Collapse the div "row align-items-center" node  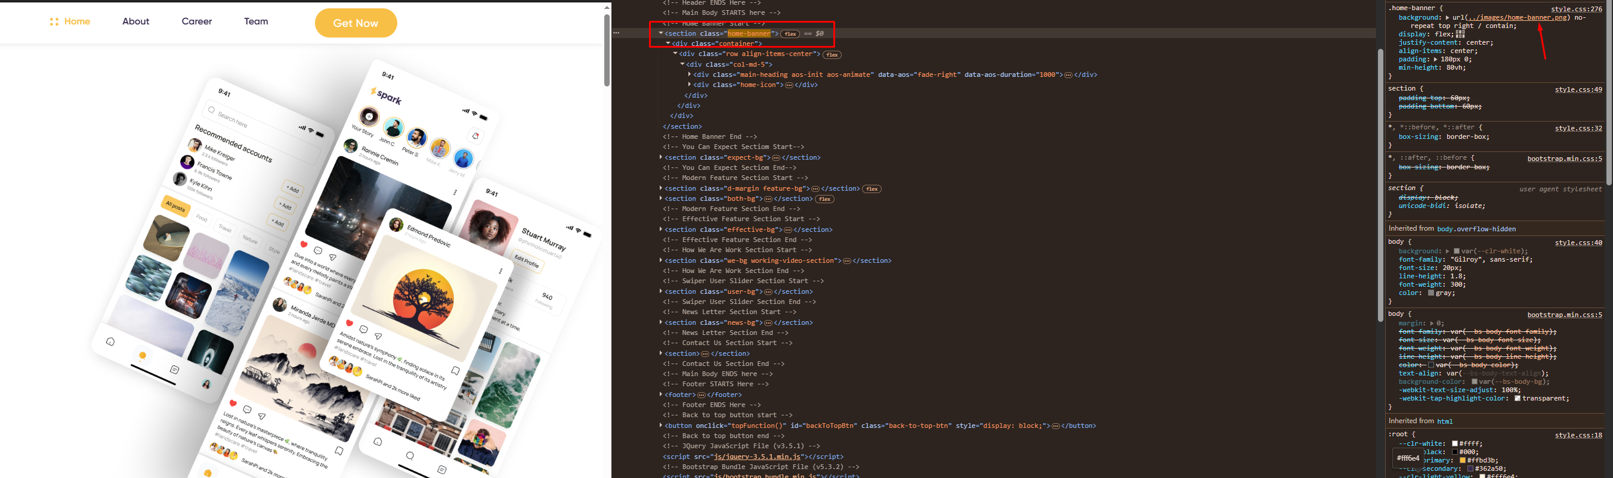pyautogui.click(x=676, y=54)
